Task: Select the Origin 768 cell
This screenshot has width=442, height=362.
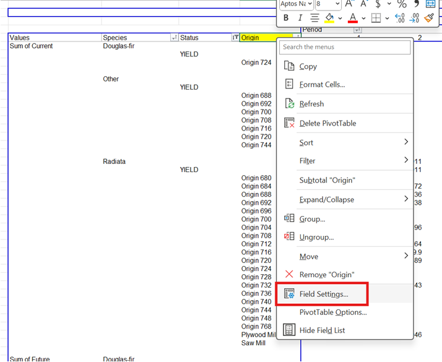Action: (x=256, y=327)
